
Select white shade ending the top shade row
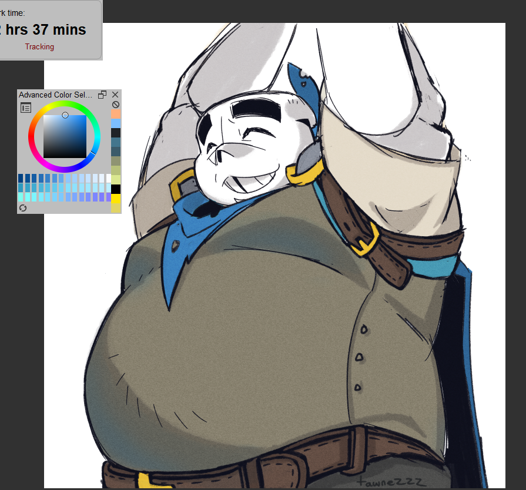[x=109, y=178]
